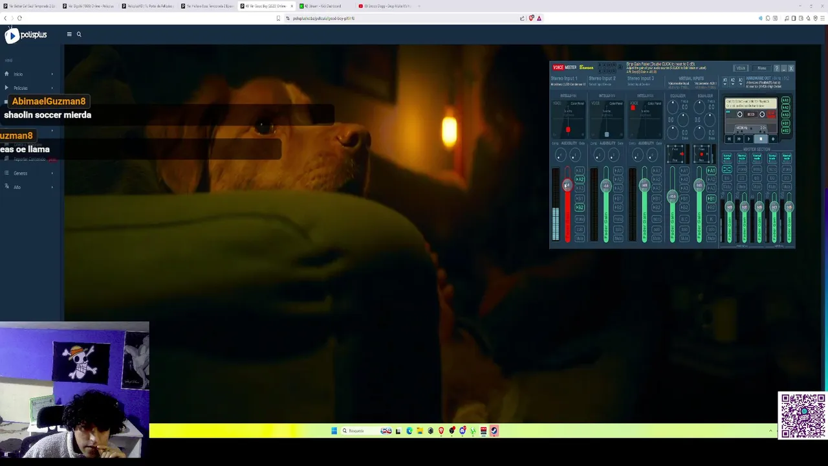Click the Generos sidebar link
This screenshot has width=828, height=466.
click(21, 173)
